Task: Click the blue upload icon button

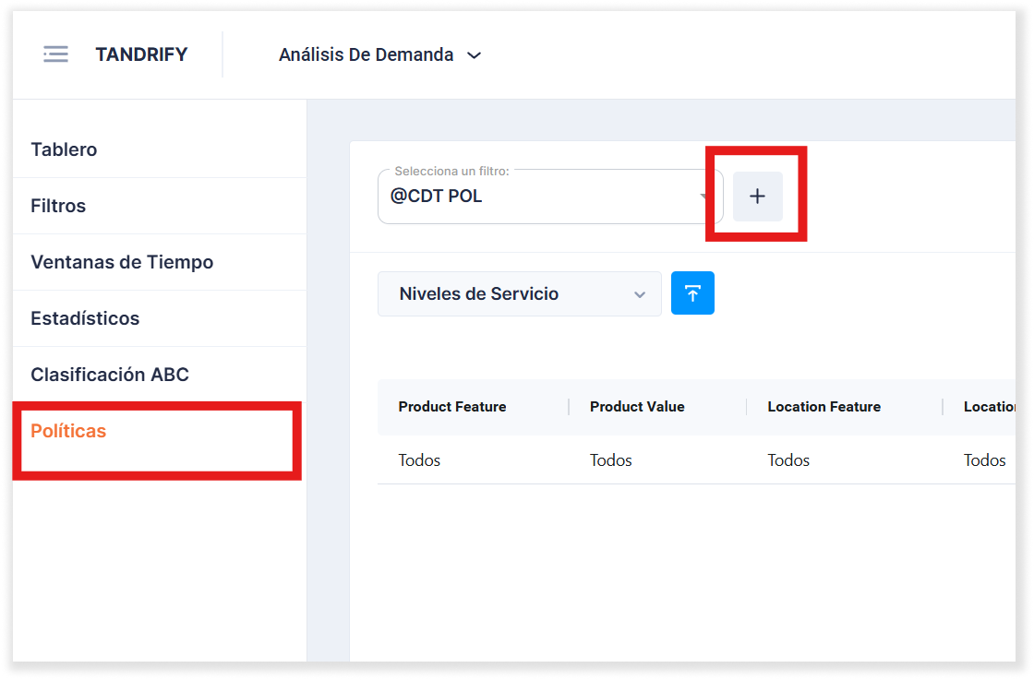Action: (692, 293)
